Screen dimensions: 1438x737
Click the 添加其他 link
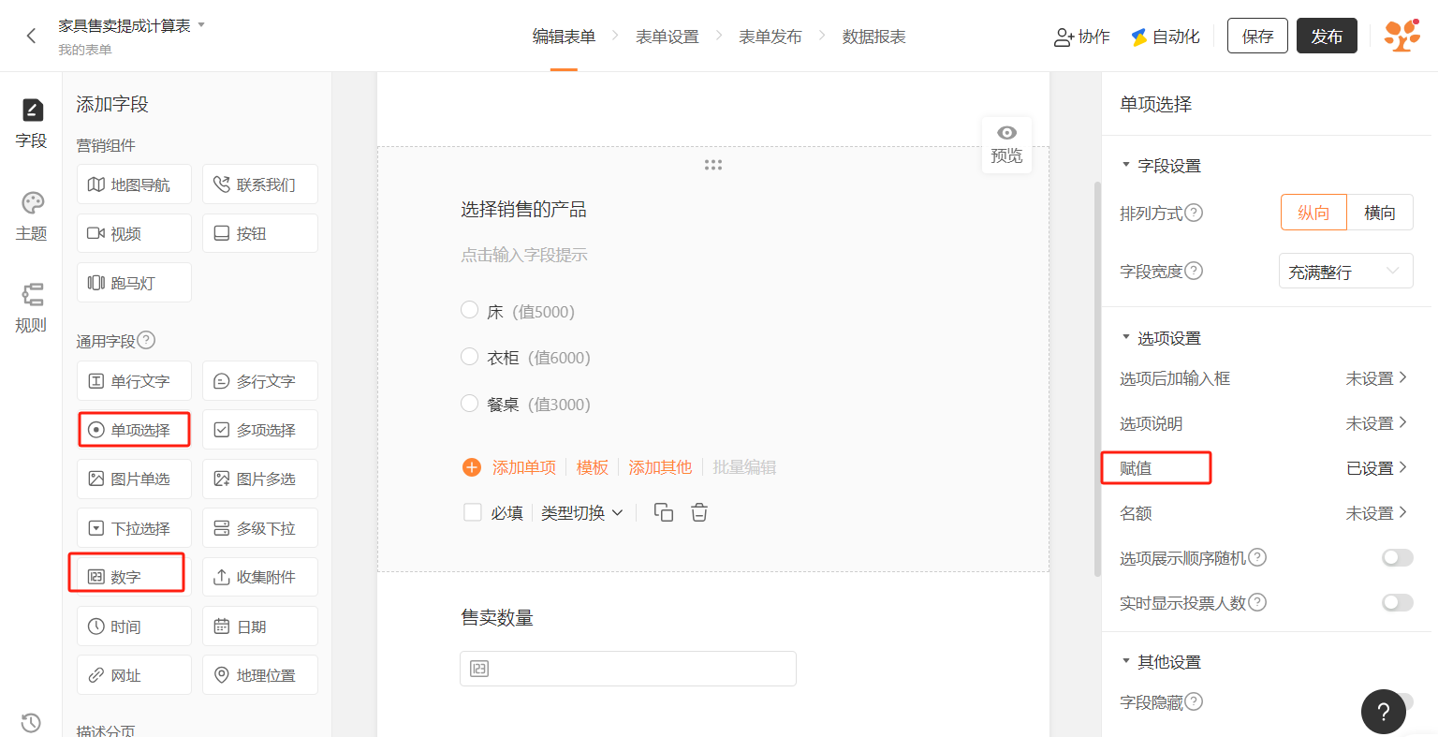pyautogui.click(x=660, y=467)
